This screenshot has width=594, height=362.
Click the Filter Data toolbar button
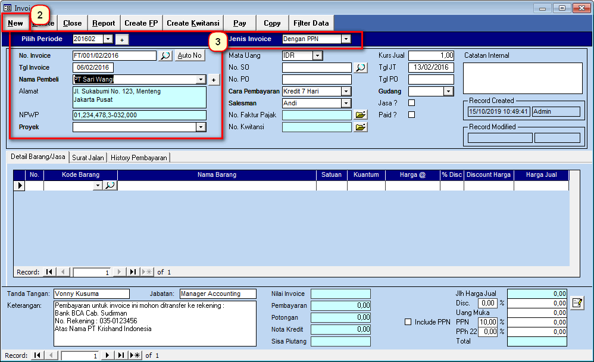pos(311,23)
